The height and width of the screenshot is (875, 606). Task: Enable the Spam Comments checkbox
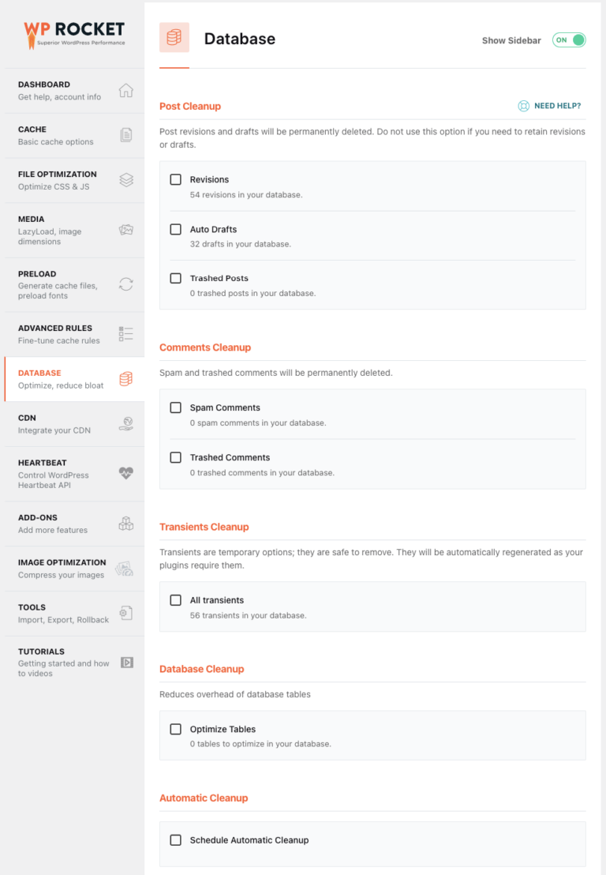click(x=175, y=407)
